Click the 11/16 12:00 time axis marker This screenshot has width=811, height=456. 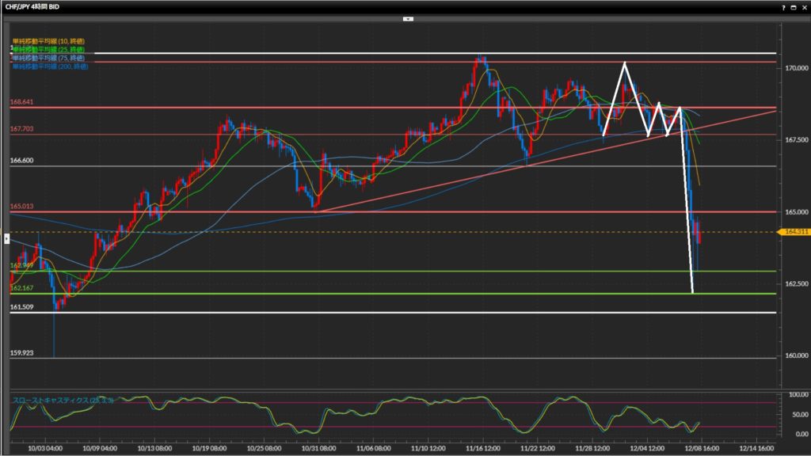tap(482, 448)
